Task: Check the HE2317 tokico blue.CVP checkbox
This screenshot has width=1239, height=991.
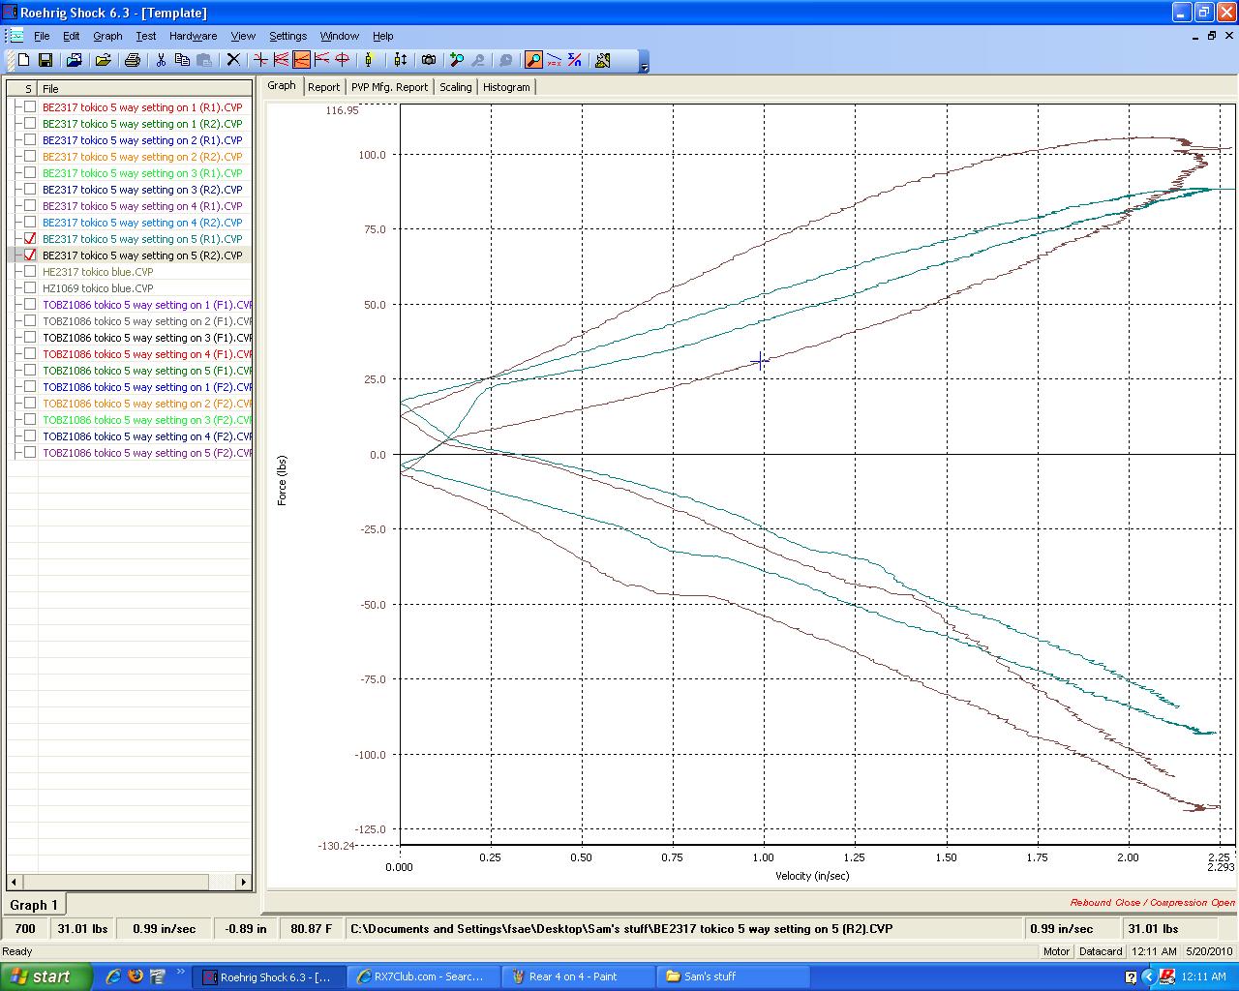Action: [x=30, y=272]
